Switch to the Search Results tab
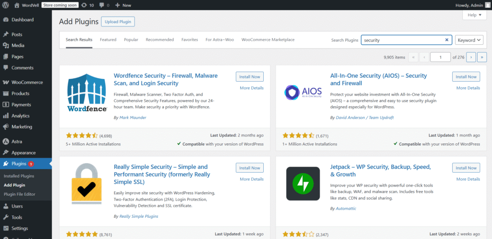Image resolution: width=492 pixels, height=239 pixels. [x=79, y=39]
